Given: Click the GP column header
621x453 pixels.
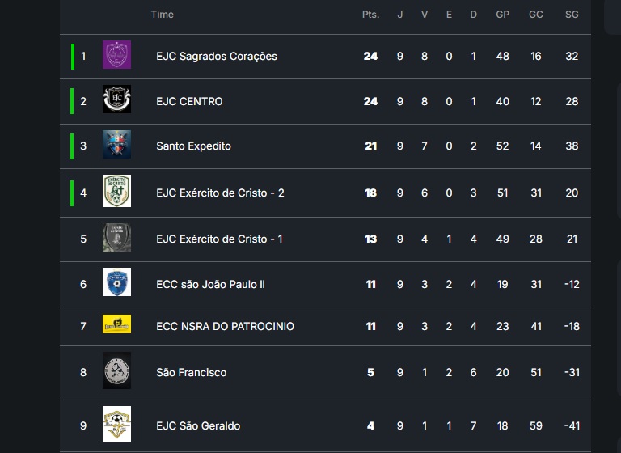Looking at the screenshot, I should pos(502,15).
